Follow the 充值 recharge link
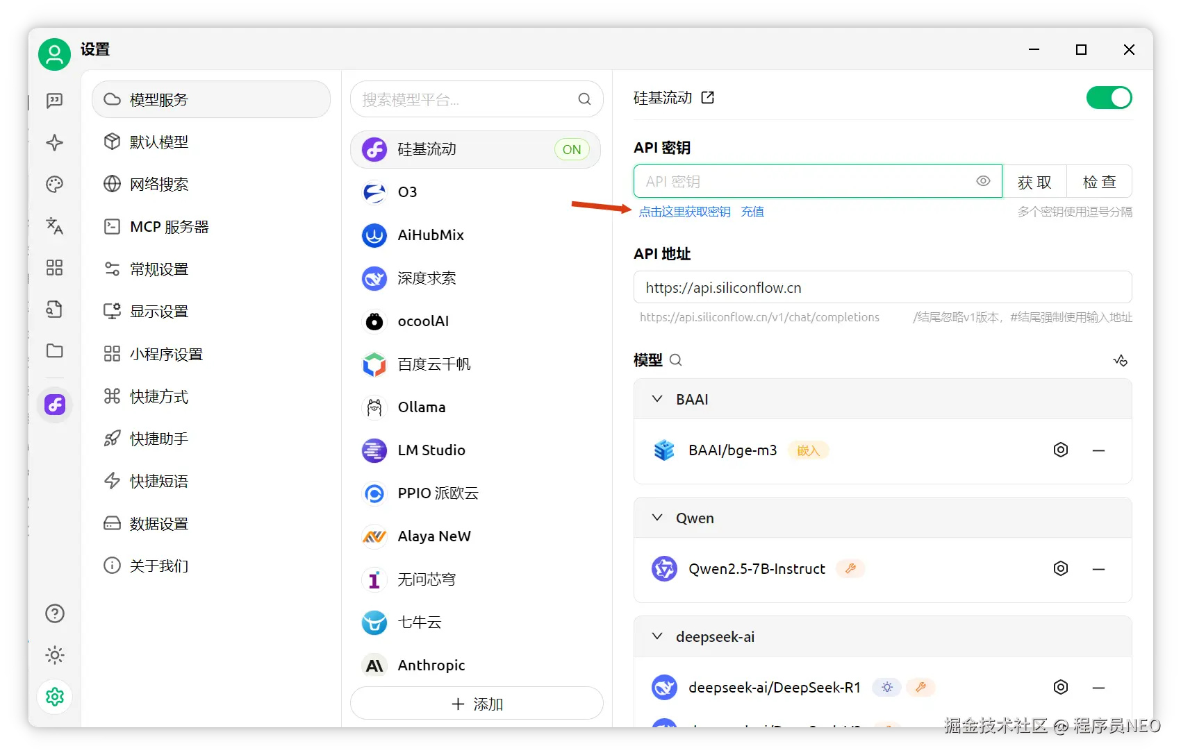1181x755 pixels. (752, 212)
